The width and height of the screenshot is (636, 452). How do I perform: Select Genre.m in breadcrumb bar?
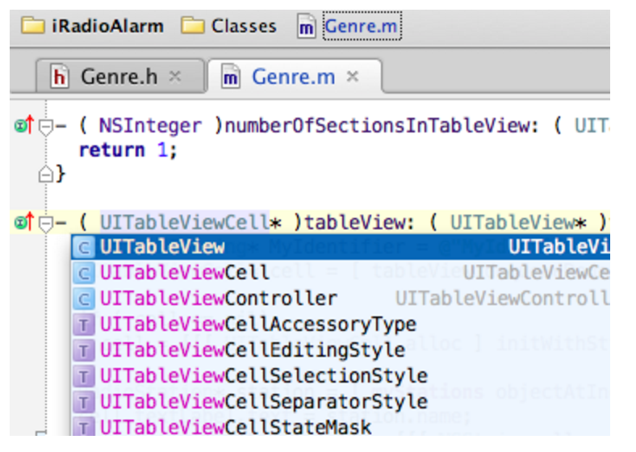click(362, 27)
